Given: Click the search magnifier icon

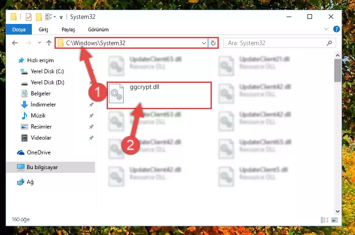Looking at the screenshot, I should 330,43.
